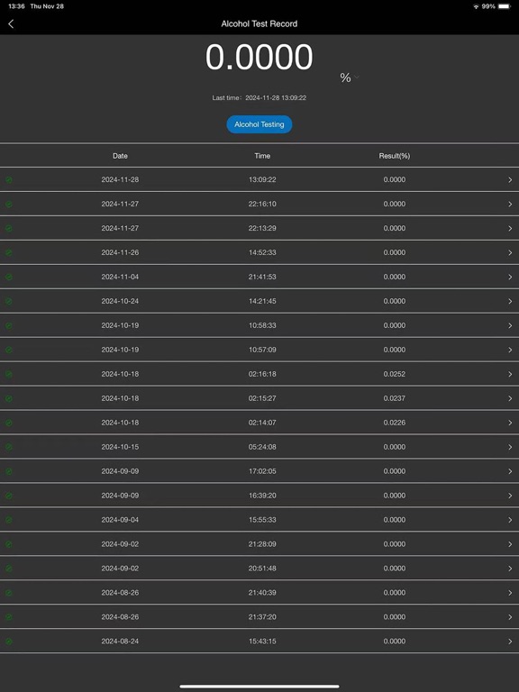Tap green check icon for 02:16:18 record
Image resolution: width=519 pixels, height=692 pixels.
[x=9, y=374]
